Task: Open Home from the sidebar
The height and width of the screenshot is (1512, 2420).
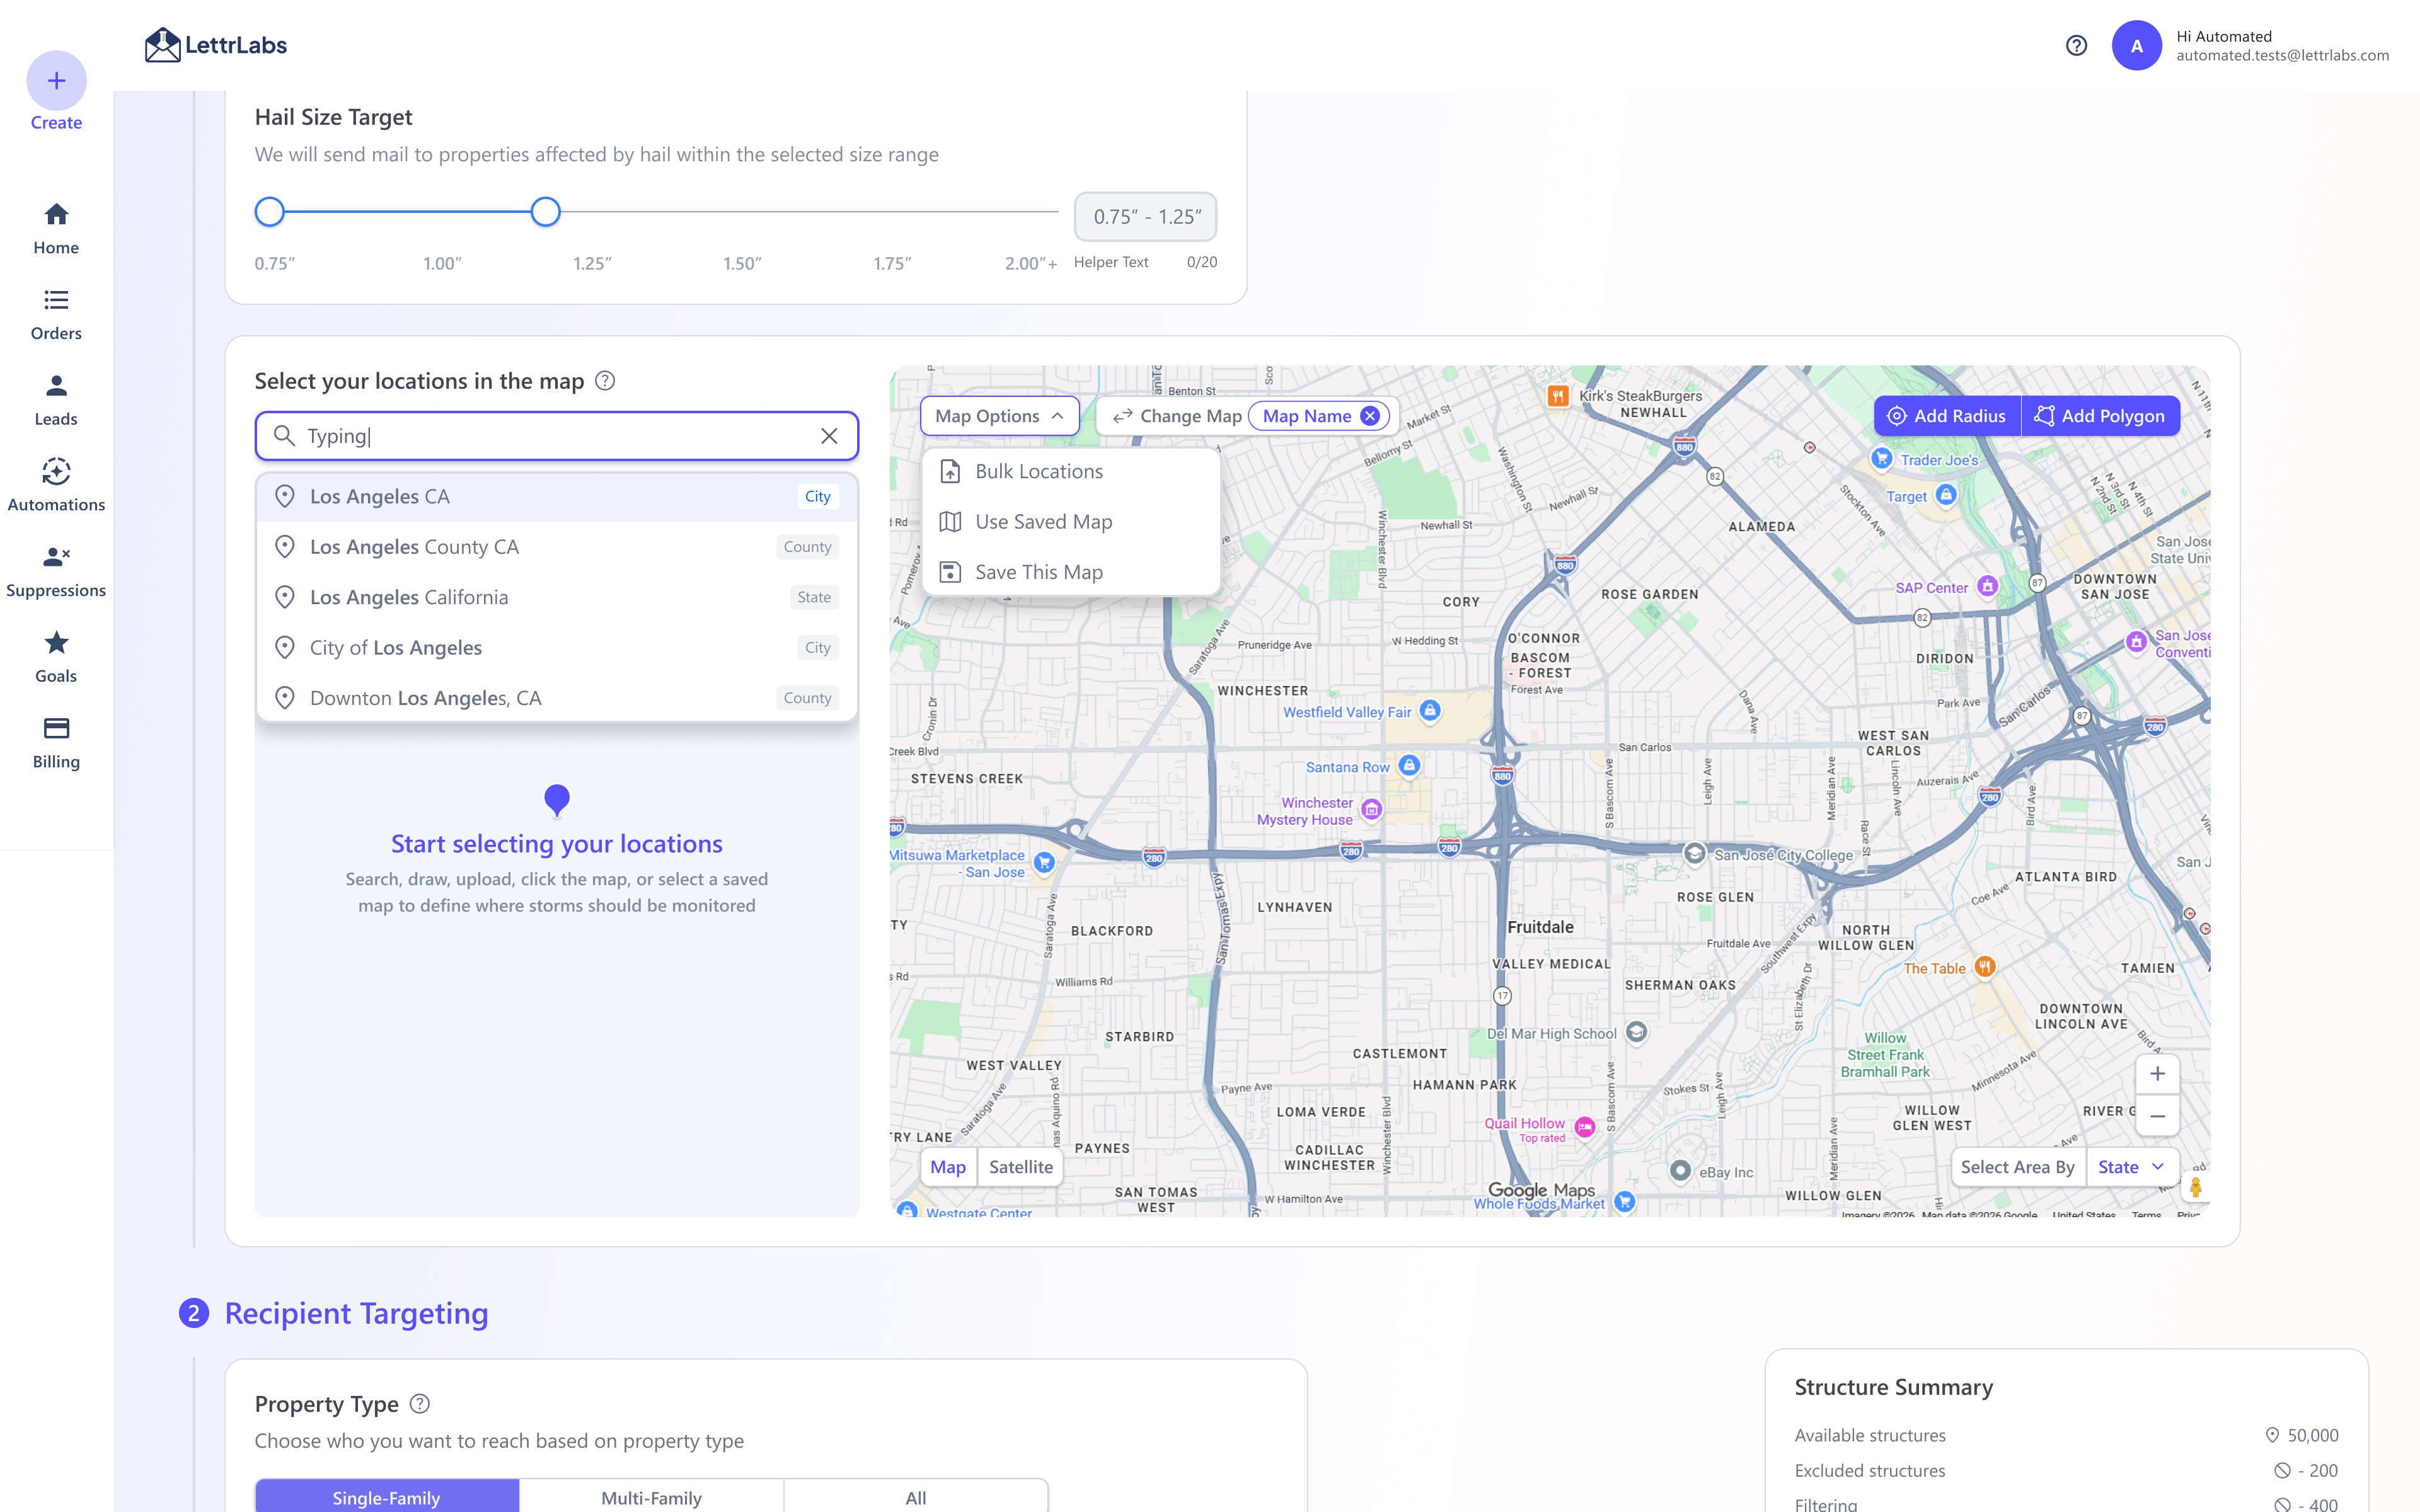Action: click(x=56, y=229)
